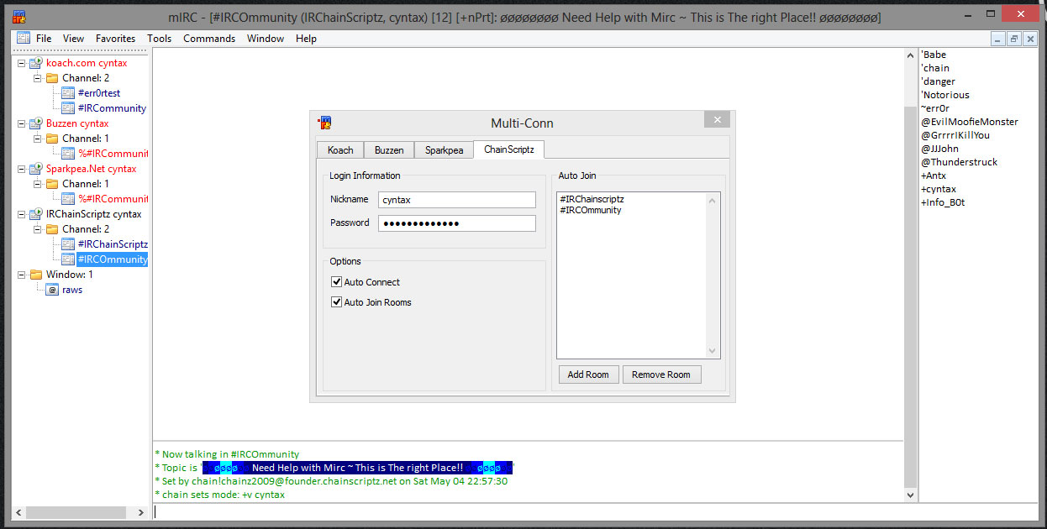
Task: Open the Favorites menu
Action: tap(115, 39)
